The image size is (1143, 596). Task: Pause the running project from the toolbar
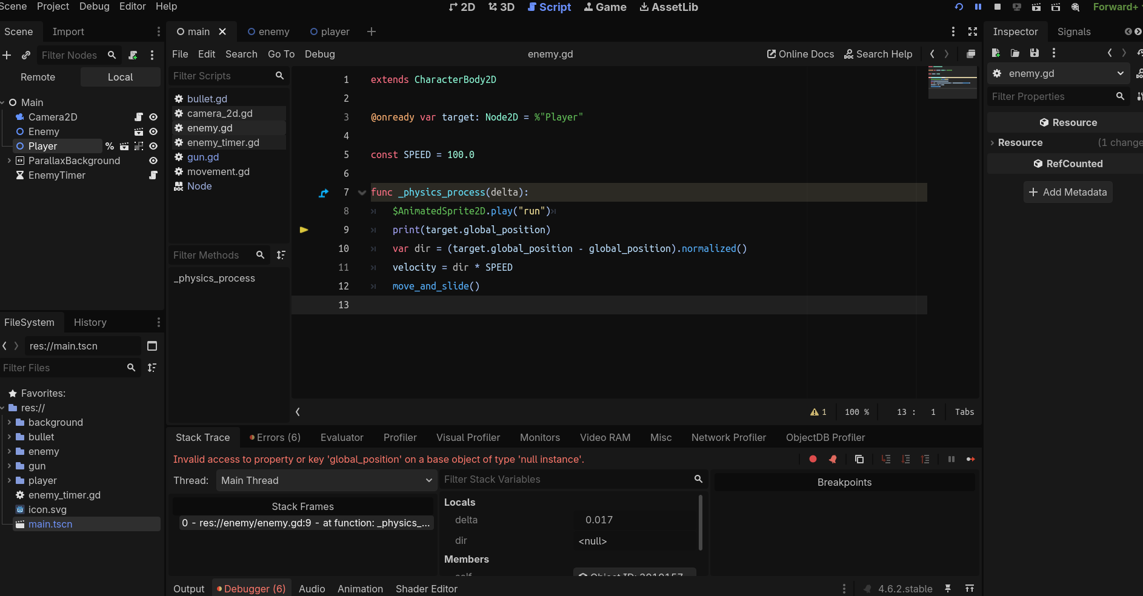978,7
